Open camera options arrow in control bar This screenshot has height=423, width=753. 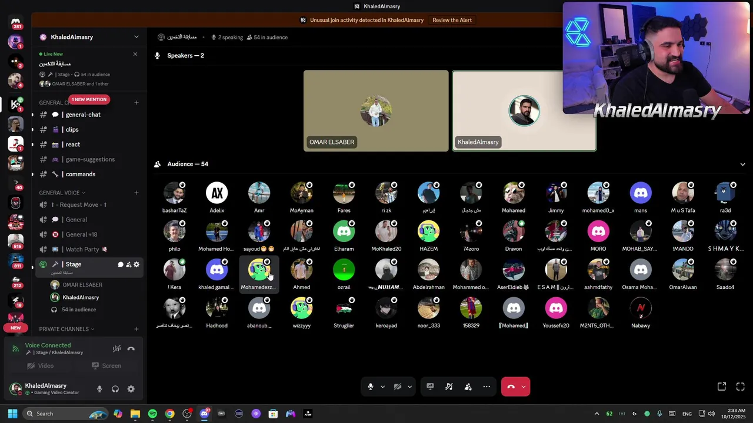click(409, 387)
